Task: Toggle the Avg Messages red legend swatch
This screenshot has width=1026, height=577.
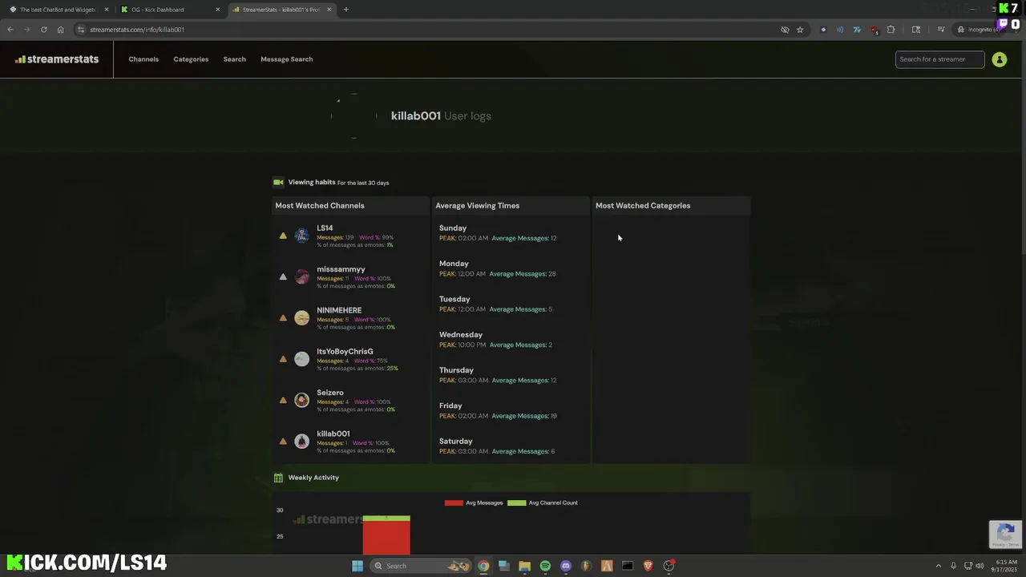Action: 454,503
